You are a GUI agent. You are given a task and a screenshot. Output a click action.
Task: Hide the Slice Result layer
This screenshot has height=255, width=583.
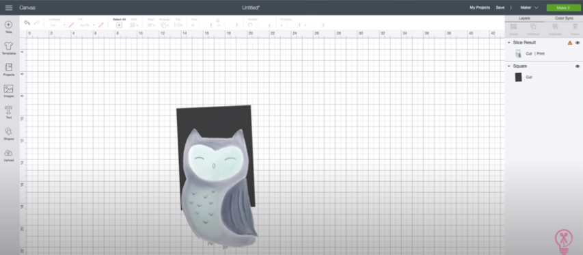pos(578,43)
